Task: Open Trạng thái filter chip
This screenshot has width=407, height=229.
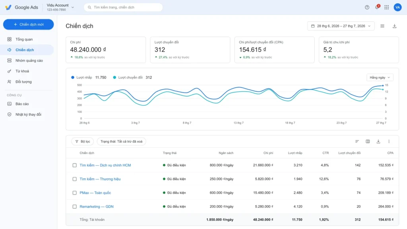Action: [122, 142]
